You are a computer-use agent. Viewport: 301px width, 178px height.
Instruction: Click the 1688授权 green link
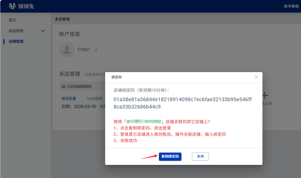tap(94, 99)
